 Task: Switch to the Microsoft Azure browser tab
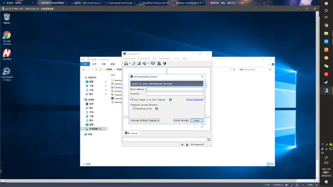pos(87,3)
